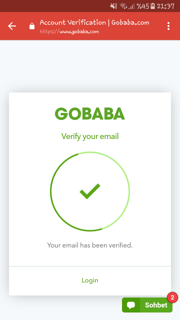Tap the battery icon in status bar

pyautogui.click(x=153, y=6)
